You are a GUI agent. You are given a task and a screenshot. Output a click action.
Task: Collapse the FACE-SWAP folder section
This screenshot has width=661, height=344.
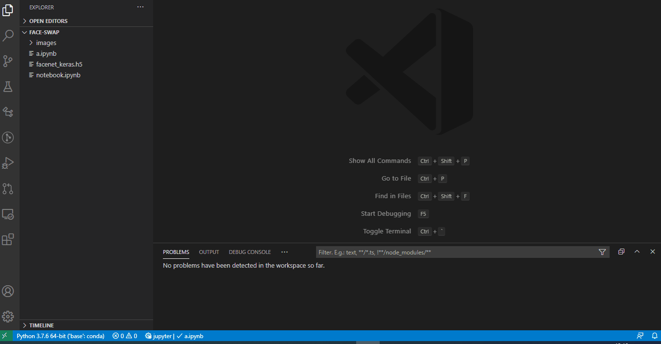tap(86, 32)
